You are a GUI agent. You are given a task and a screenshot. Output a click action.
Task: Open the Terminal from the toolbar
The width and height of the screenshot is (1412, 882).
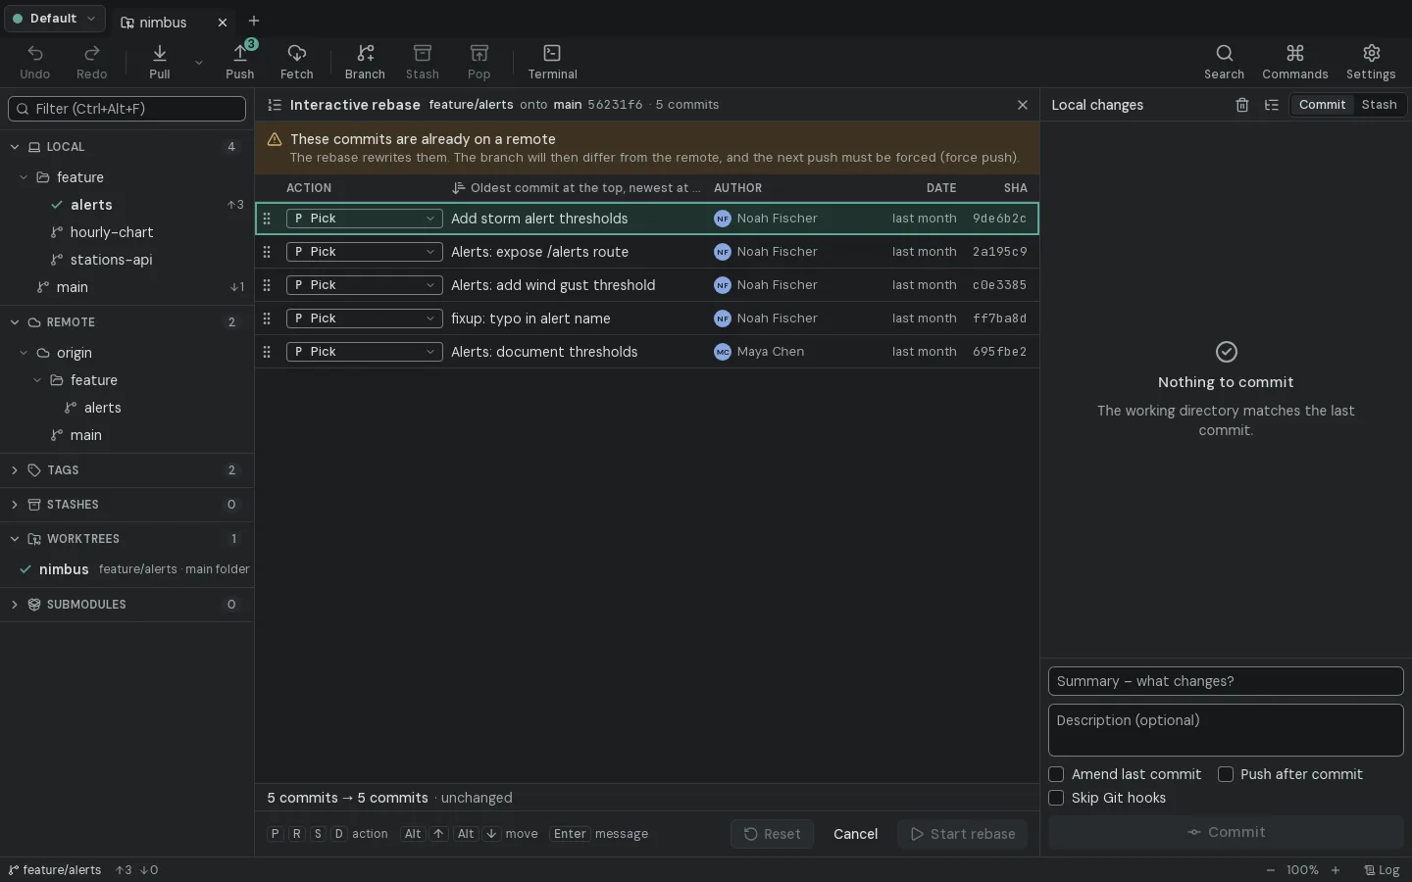click(553, 62)
